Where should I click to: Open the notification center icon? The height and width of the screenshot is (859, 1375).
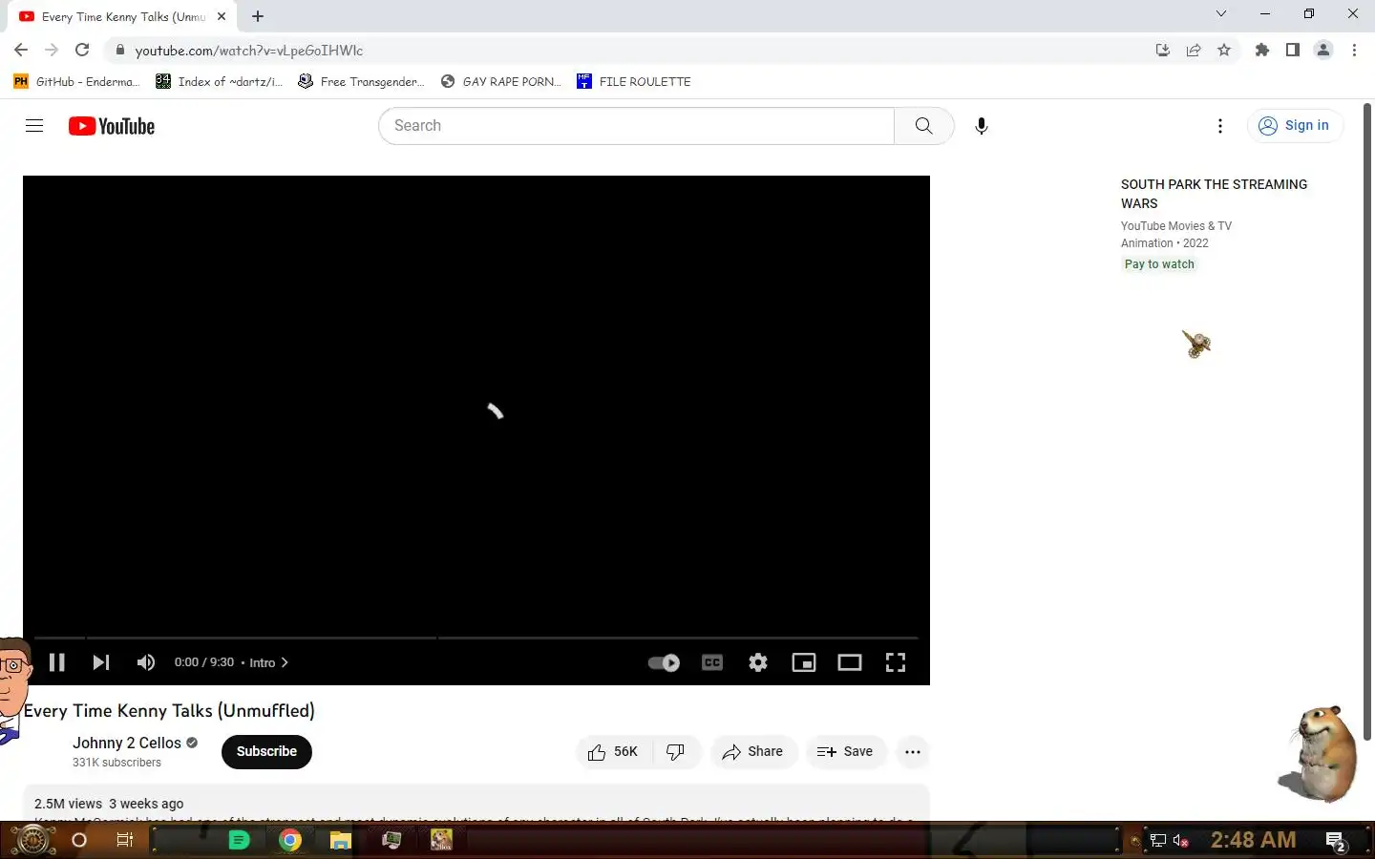[x=1336, y=841]
